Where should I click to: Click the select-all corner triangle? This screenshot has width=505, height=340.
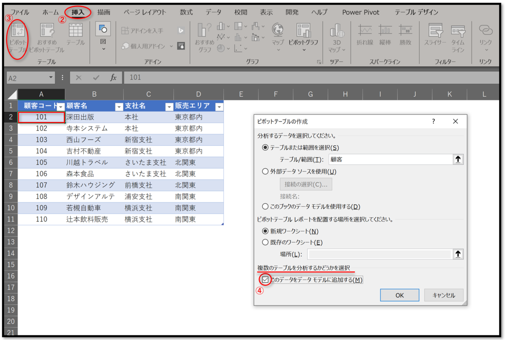[12, 95]
